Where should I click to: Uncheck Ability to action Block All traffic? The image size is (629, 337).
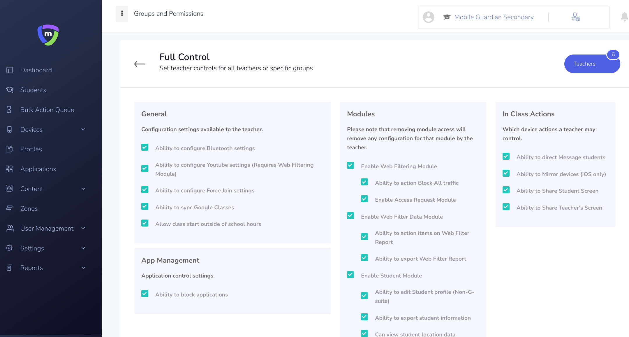click(364, 182)
